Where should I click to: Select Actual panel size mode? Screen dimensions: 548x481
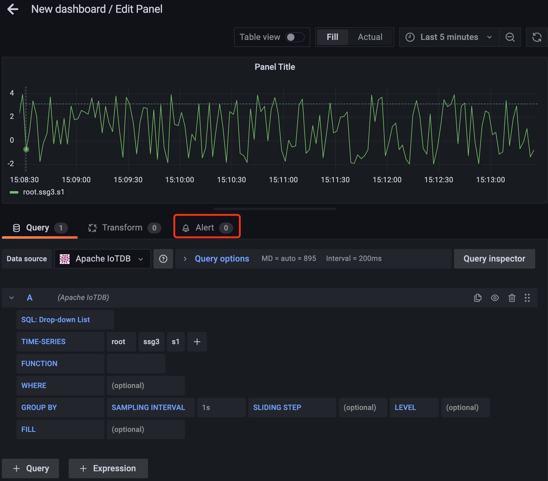pos(370,37)
